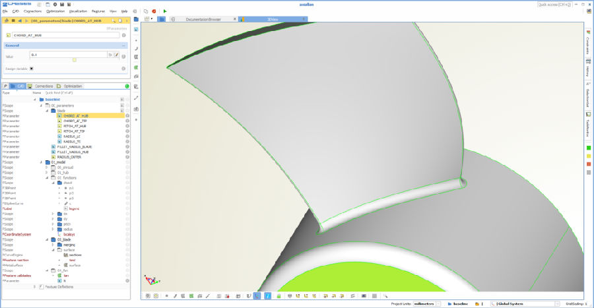
Task: Click the green square on the right sidebar
Action: (588, 148)
